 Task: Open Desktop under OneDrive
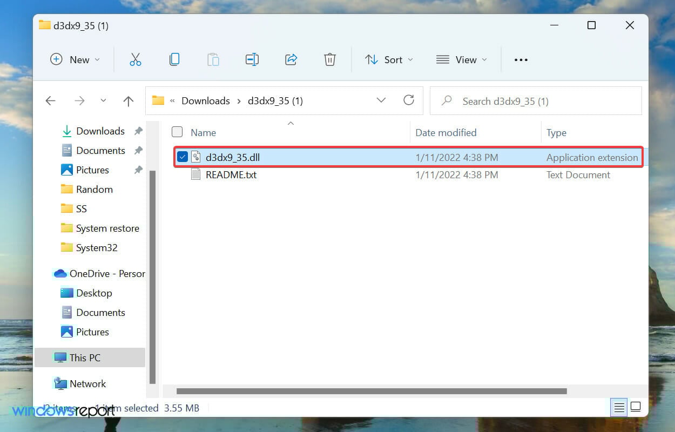click(x=94, y=293)
